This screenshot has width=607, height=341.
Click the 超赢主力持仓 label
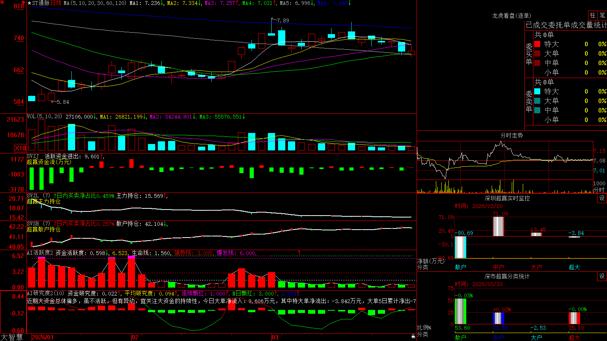point(44,202)
